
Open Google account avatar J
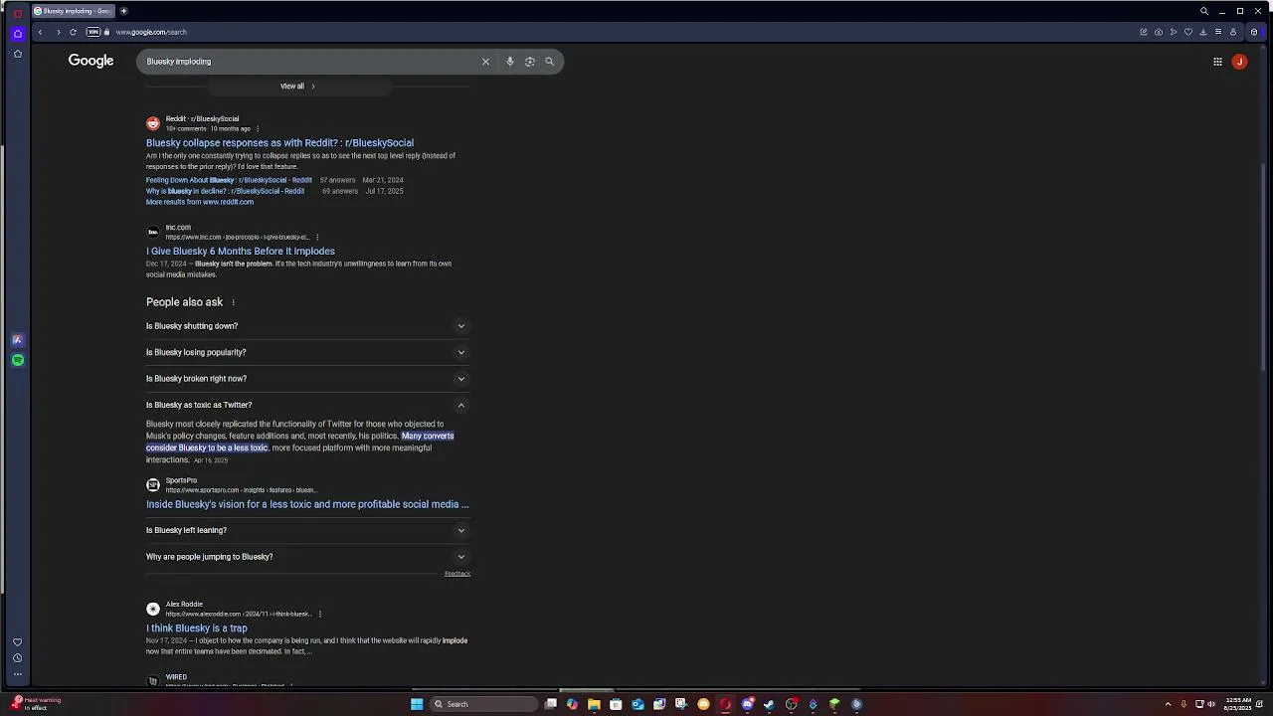point(1239,62)
